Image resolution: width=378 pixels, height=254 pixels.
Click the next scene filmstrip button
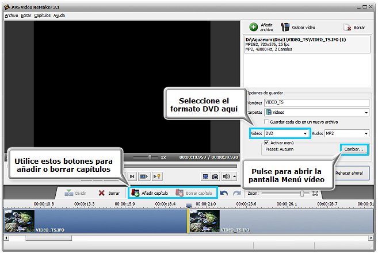pyautogui.click(x=144, y=176)
